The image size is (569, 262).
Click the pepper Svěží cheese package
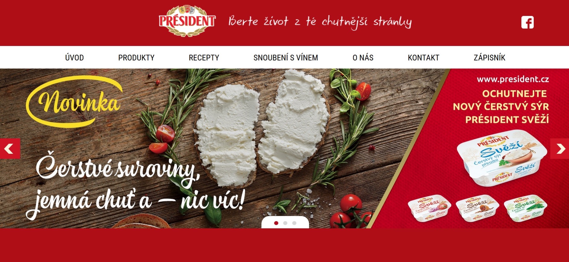[x=477, y=208]
